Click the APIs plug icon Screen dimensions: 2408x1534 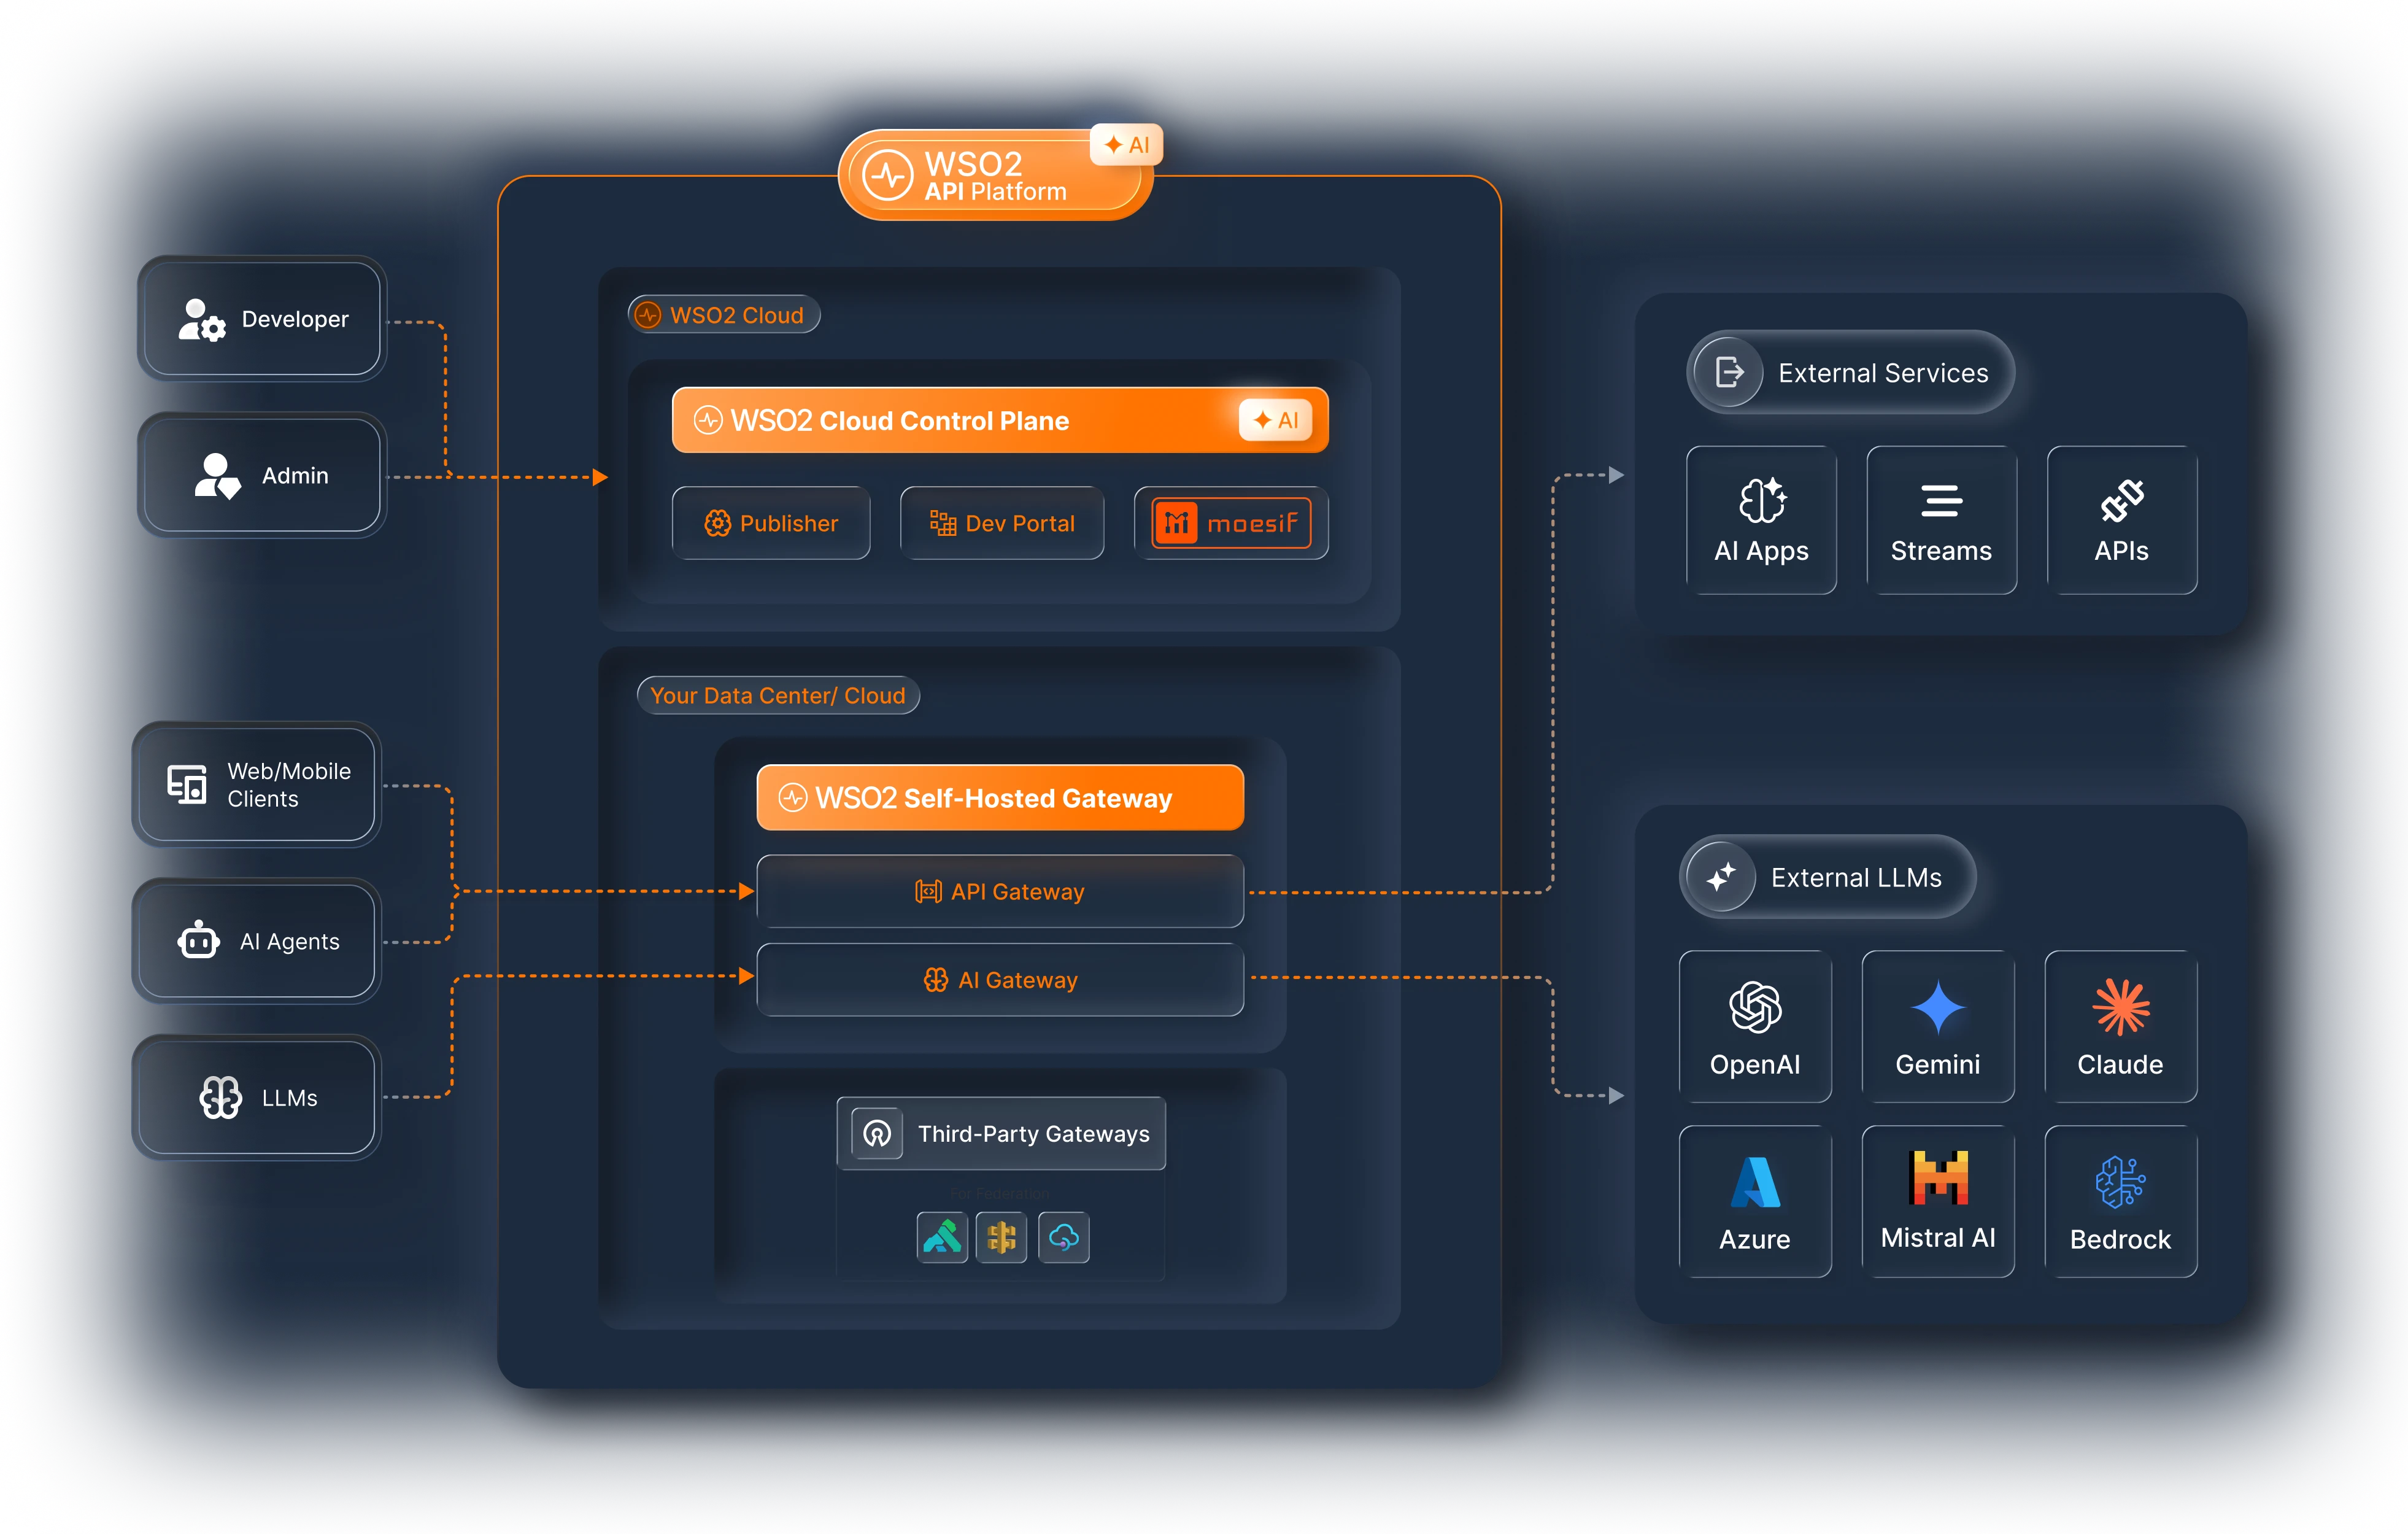2122,501
